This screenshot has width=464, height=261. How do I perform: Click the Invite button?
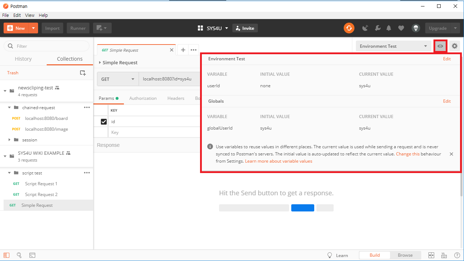[x=245, y=28]
